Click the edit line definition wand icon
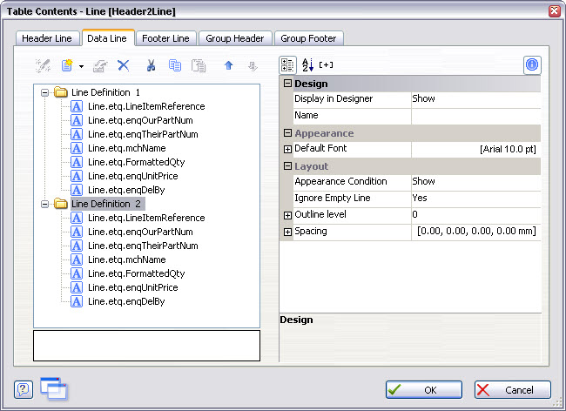 click(x=43, y=65)
